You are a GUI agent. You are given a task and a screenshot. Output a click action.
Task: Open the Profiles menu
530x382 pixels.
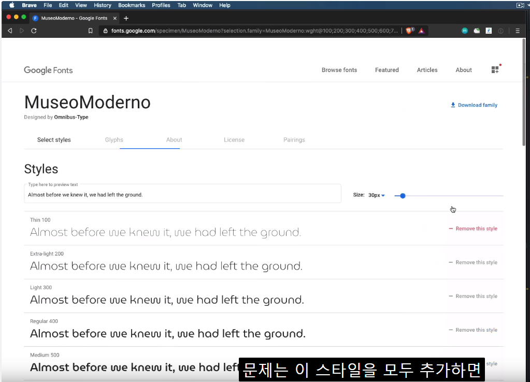161,5
